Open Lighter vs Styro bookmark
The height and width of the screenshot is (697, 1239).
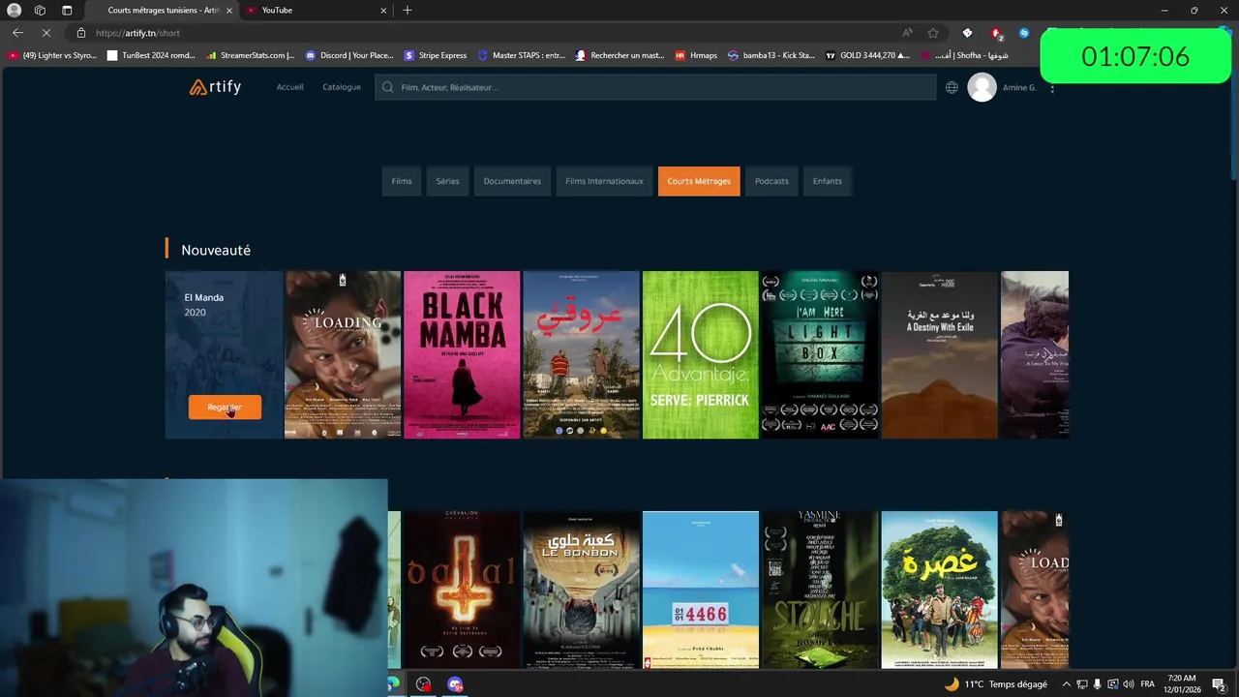(53, 55)
